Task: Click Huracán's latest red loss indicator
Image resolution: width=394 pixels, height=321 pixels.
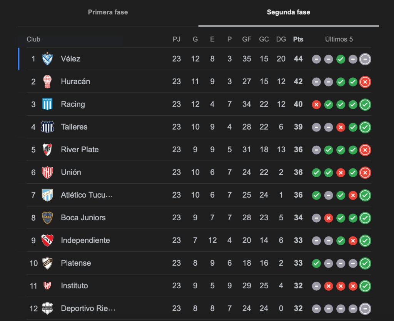Action: (x=365, y=82)
